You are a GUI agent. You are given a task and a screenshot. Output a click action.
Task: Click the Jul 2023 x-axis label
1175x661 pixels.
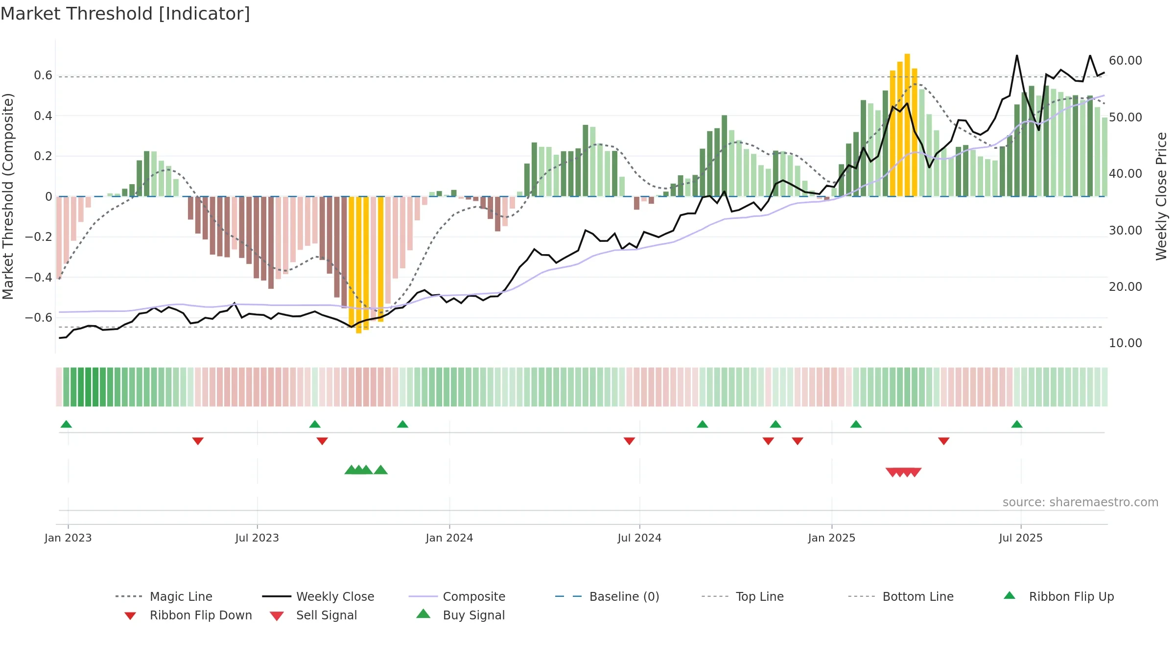[x=257, y=538]
